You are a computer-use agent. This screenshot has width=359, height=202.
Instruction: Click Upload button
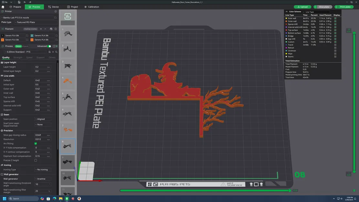(302, 7)
